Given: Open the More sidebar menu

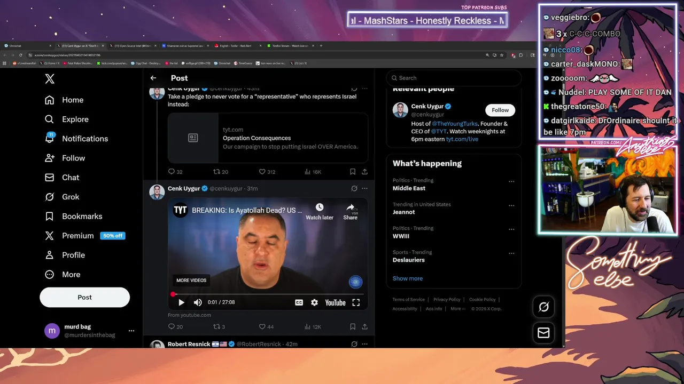Looking at the screenshot, I should [63, 275].
